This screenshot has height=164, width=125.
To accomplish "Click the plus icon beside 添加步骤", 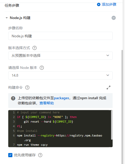I will pos(98,4).
